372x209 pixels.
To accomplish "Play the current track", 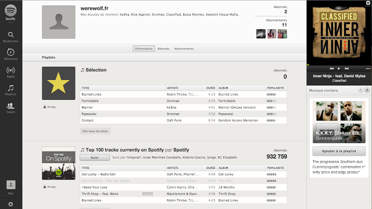I will click(339, 69).
